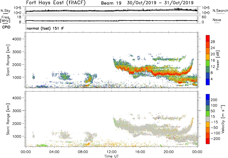Click the "N.Search" legend label

pos(220,11)
